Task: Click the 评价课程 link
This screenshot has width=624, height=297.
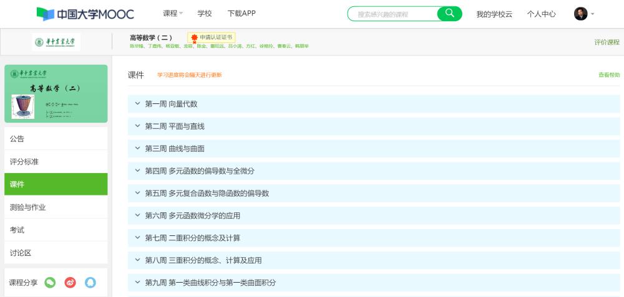Action: (607, 42)
